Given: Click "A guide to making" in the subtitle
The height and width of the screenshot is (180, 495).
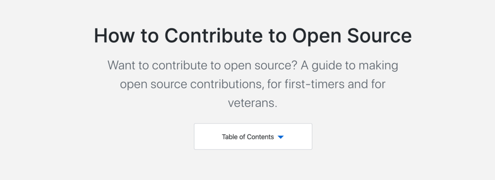Looking at the screenshot, I should click(349, 65).
